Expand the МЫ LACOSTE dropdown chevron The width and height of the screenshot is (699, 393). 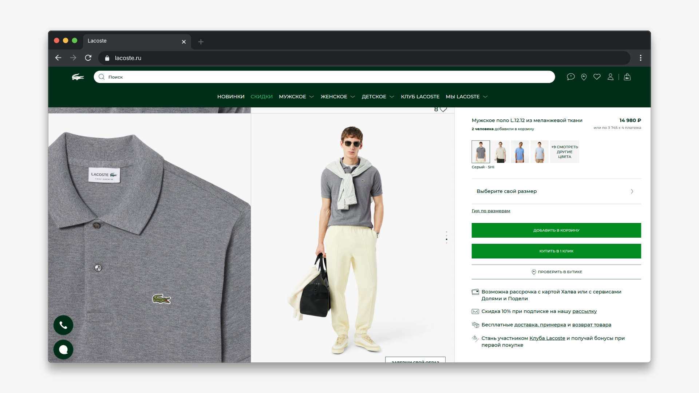tap(485, 97)
